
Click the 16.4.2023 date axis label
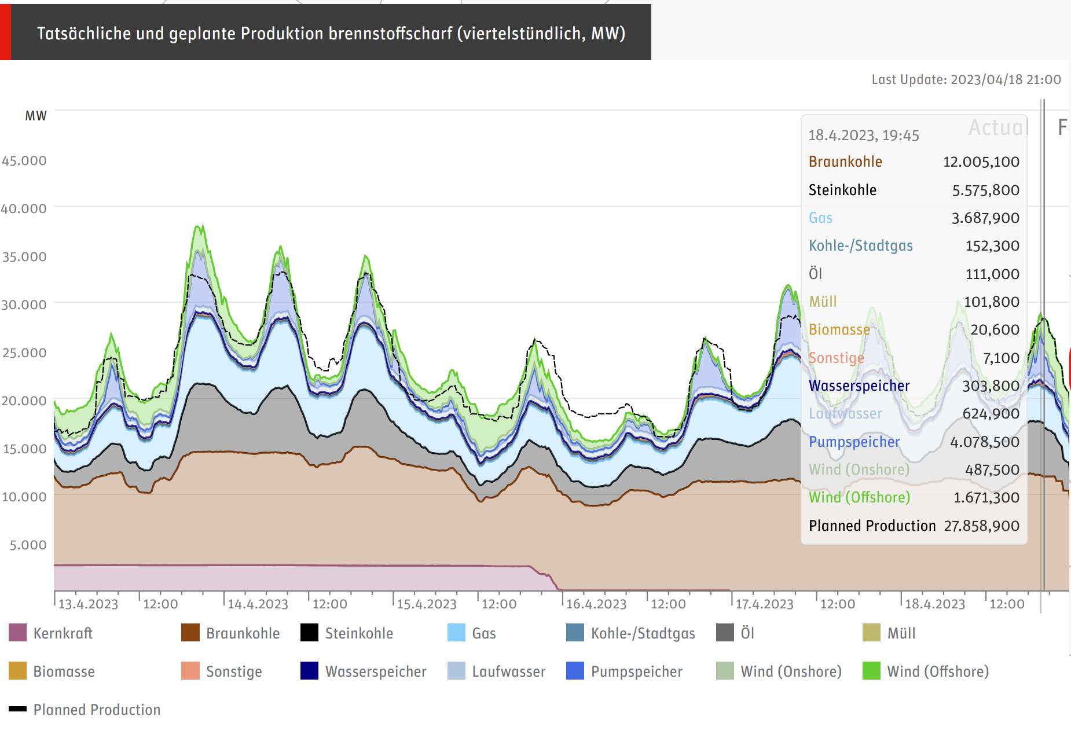596,604
